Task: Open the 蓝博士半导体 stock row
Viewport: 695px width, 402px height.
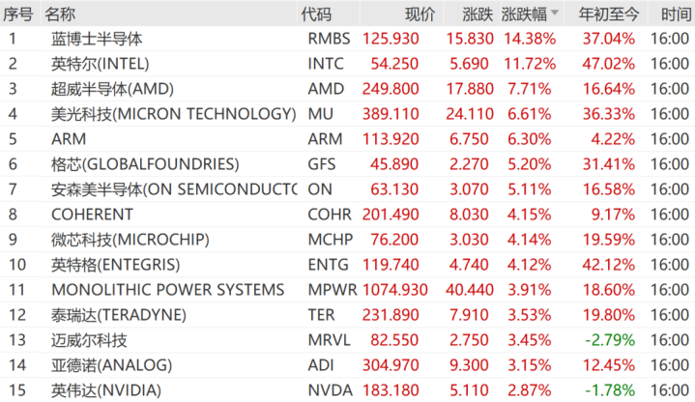Action: point(97,39)
